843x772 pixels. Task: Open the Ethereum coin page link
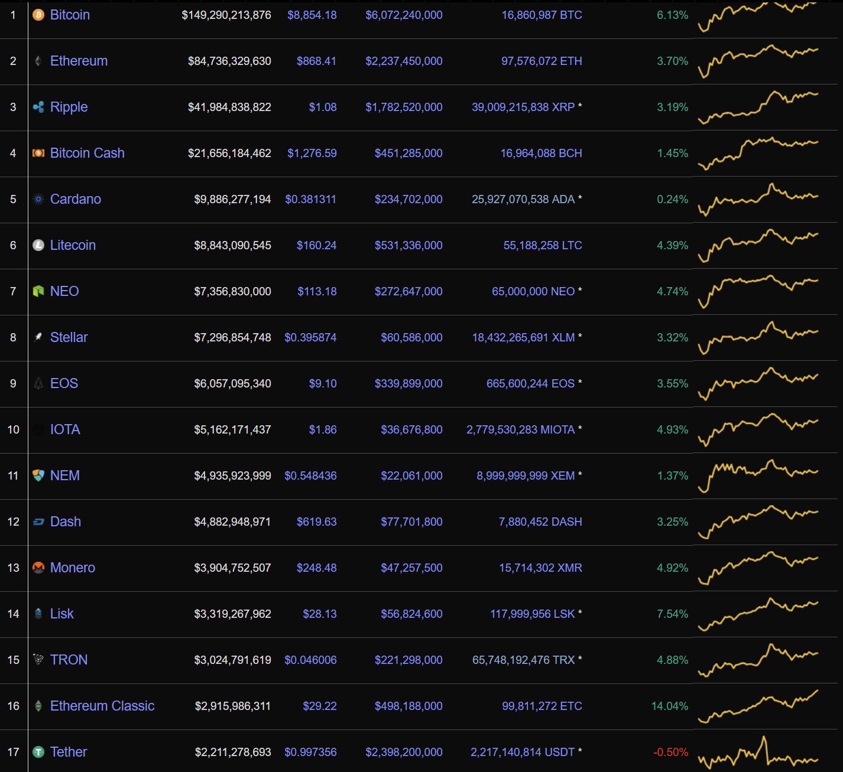pos(79,61)
